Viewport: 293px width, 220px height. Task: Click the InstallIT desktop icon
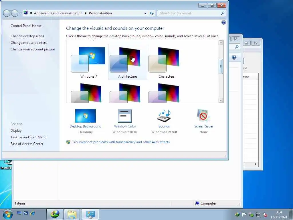point(6,165)
